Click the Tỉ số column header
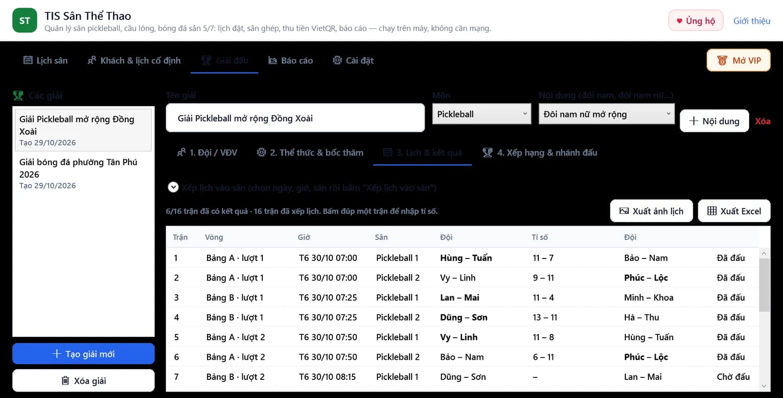The image size is (783, 398). [540, 237]
